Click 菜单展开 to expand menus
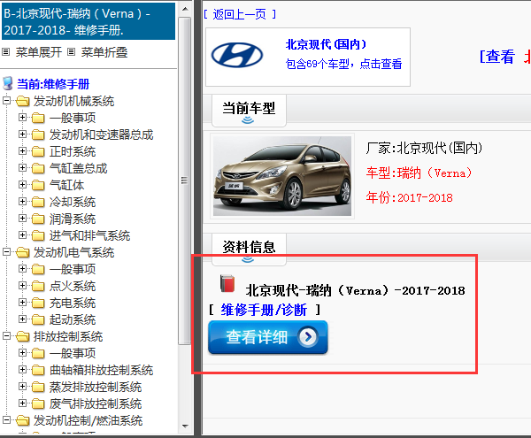This screenshot has height=438, width=531. [39, 52]
